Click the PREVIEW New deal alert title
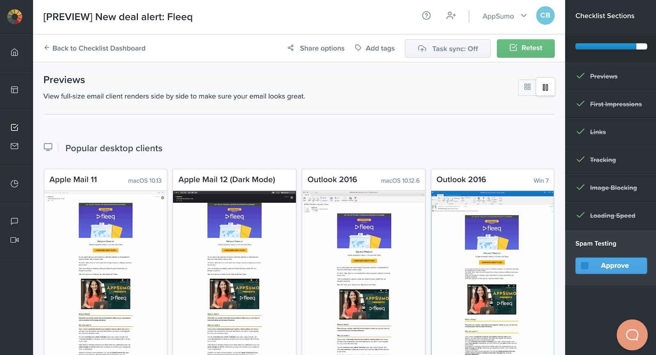The height and width of the screenshot is (355, 656). (118, 17)
